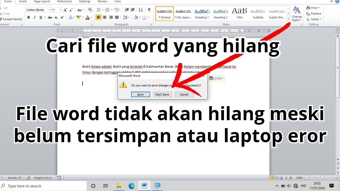
Task: Apply red font color
Action: pyautogui.click(x=87, y=18)
